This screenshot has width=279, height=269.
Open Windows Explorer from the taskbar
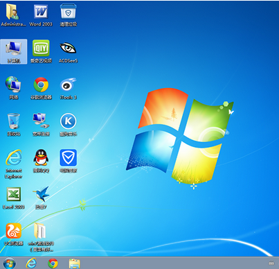click(75, 263)
